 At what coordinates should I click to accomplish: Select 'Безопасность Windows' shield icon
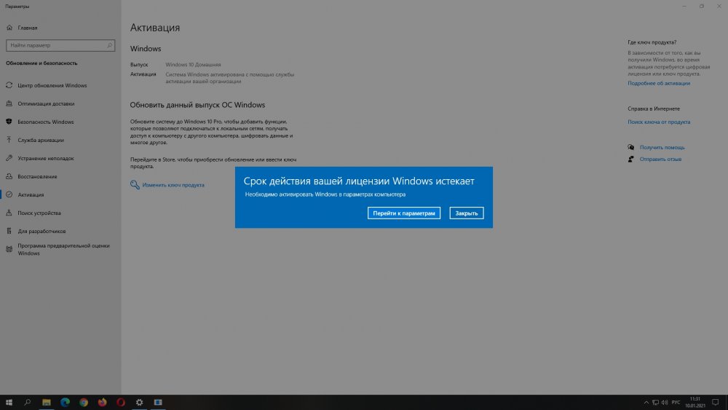pyautogui.click(x=9, y=122)
